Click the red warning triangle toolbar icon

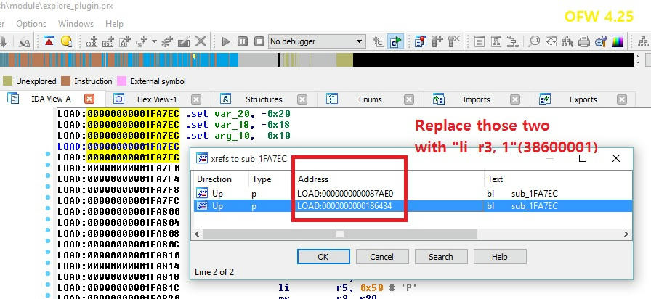coord(49,41)
